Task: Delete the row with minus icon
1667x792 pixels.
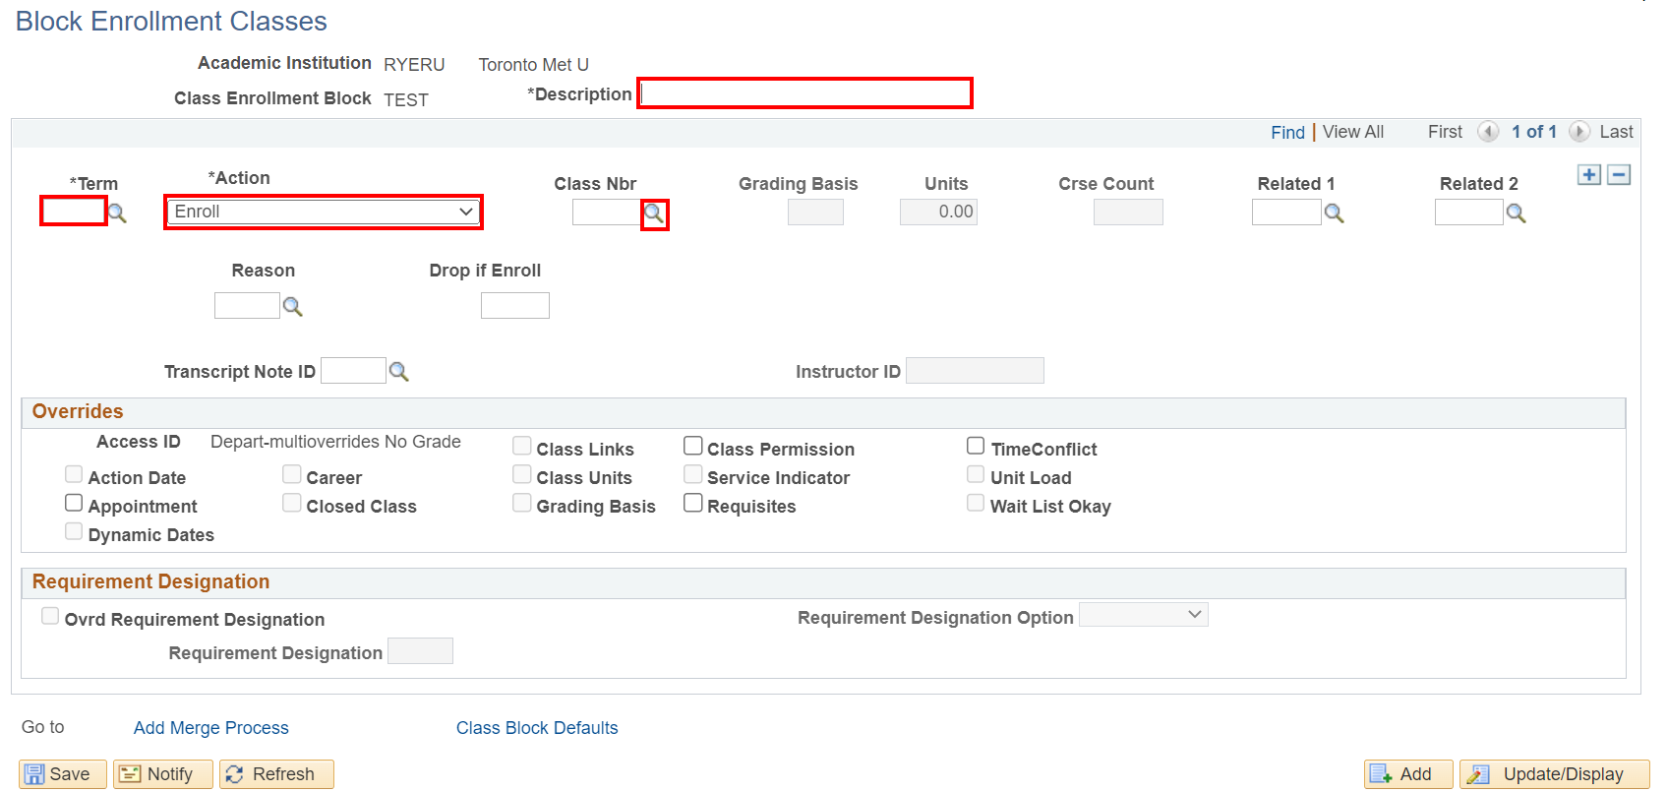Action: [1619, 175]
